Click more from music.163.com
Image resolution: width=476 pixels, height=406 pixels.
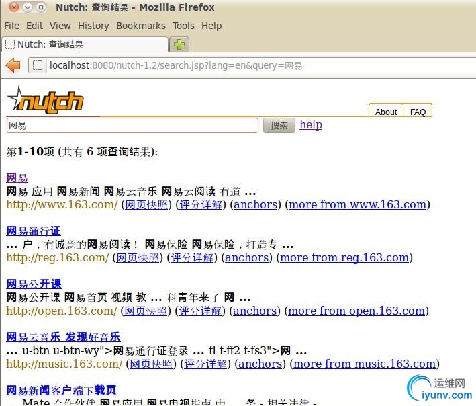365,364
